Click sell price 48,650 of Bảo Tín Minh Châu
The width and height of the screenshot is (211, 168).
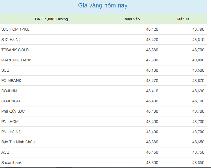point(198,142)
